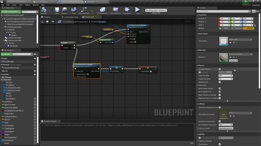Image resolution: width=261 pixels, height=146 pixels.
Task: Click the Add Component button
Action: (11, 12)
